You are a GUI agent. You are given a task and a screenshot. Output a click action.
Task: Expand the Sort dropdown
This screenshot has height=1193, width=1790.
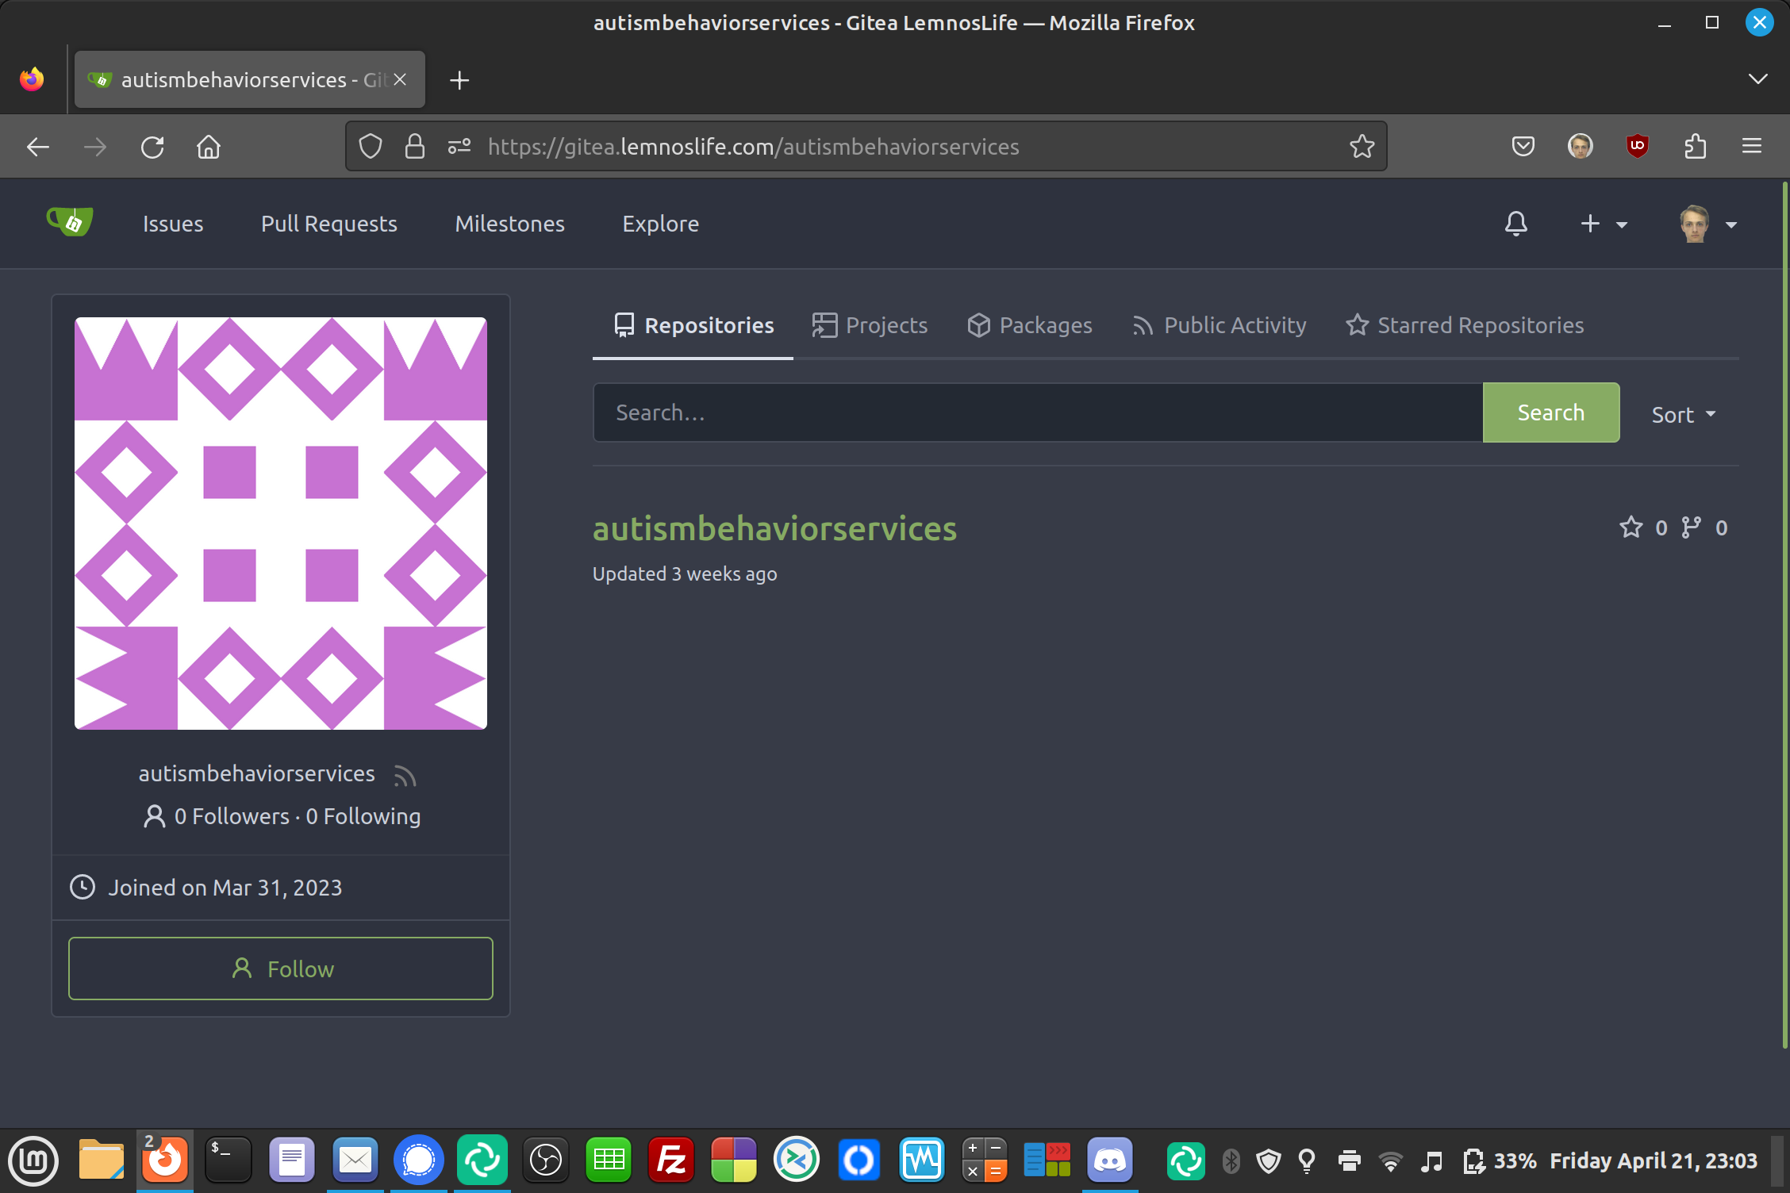1683,414
